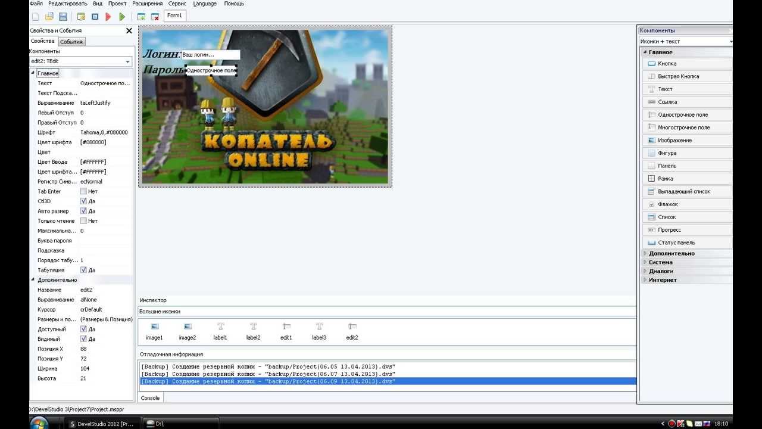Click the Save project floppy icon
Image resolution: width=762 pixels, height=429 pixels.
(63, 17)
